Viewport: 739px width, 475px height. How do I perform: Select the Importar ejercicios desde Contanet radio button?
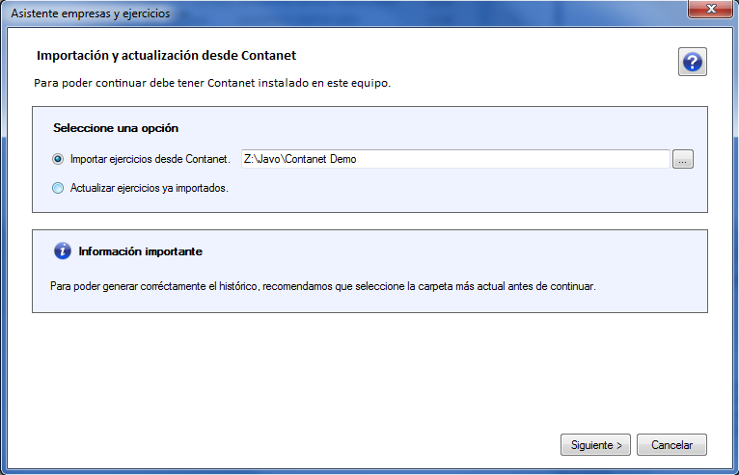(58, 159)
